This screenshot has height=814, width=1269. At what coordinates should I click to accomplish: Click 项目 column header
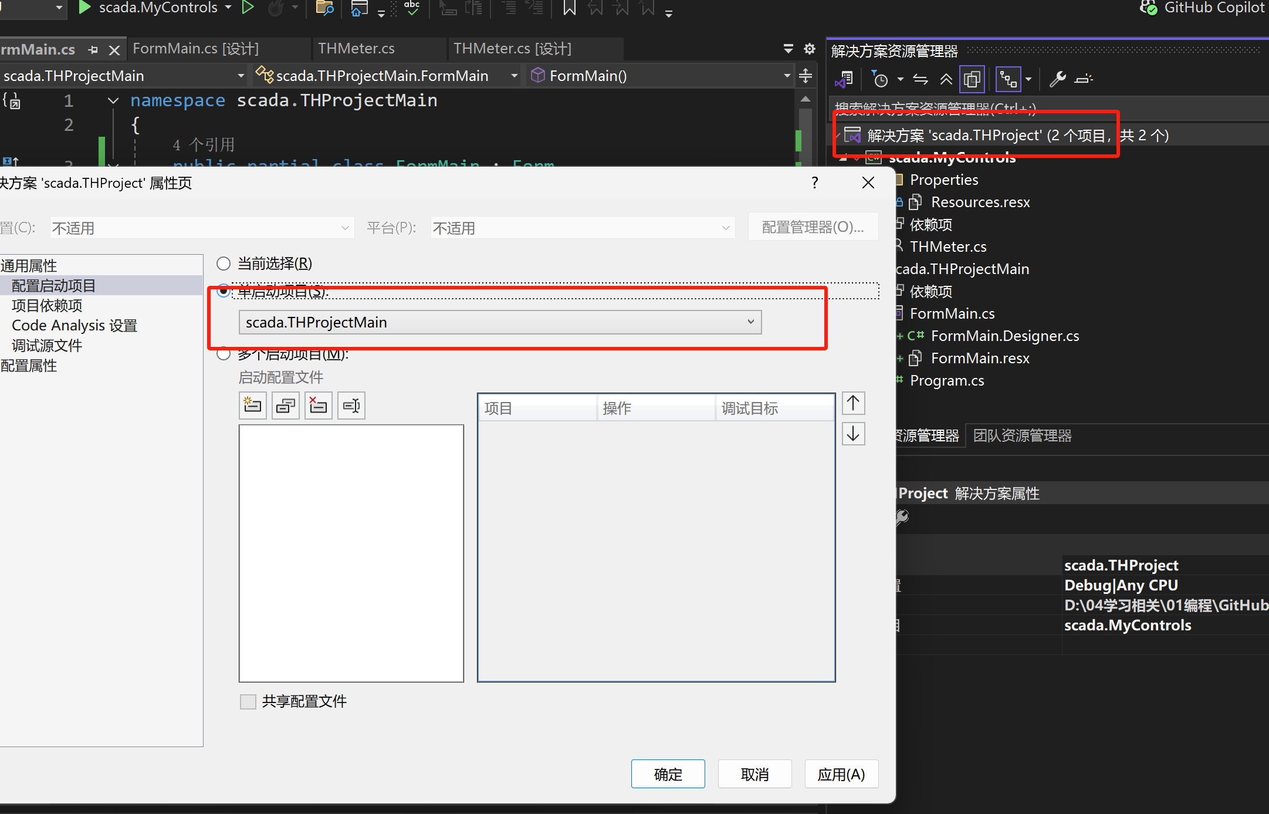(x=538, y=408)
